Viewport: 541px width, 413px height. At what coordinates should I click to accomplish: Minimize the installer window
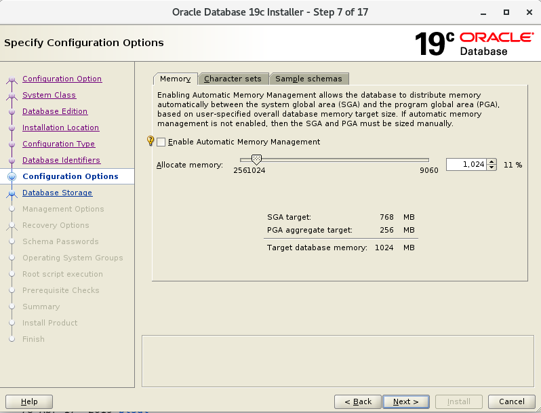coord(483,13)
